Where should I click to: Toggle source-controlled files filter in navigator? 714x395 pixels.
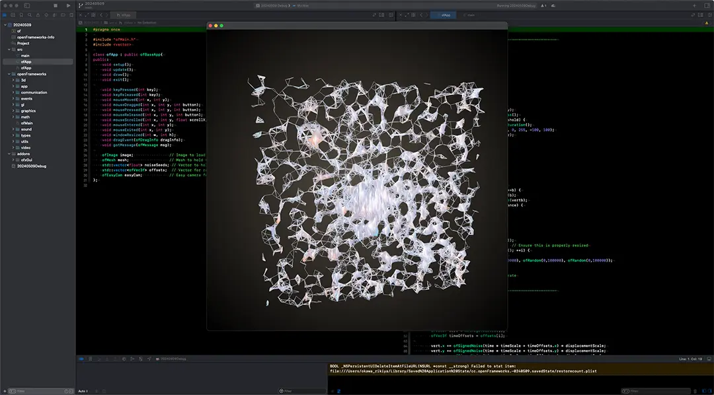71,391
